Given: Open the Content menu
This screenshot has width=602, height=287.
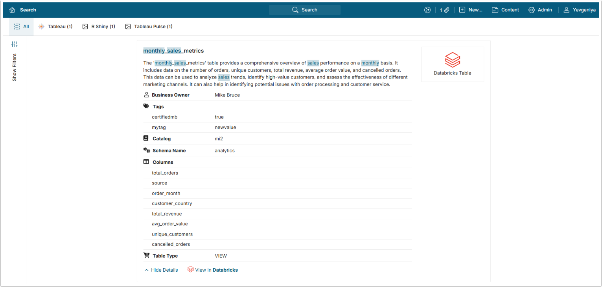Looking at the screenshot, I should [x=505, y=10].
